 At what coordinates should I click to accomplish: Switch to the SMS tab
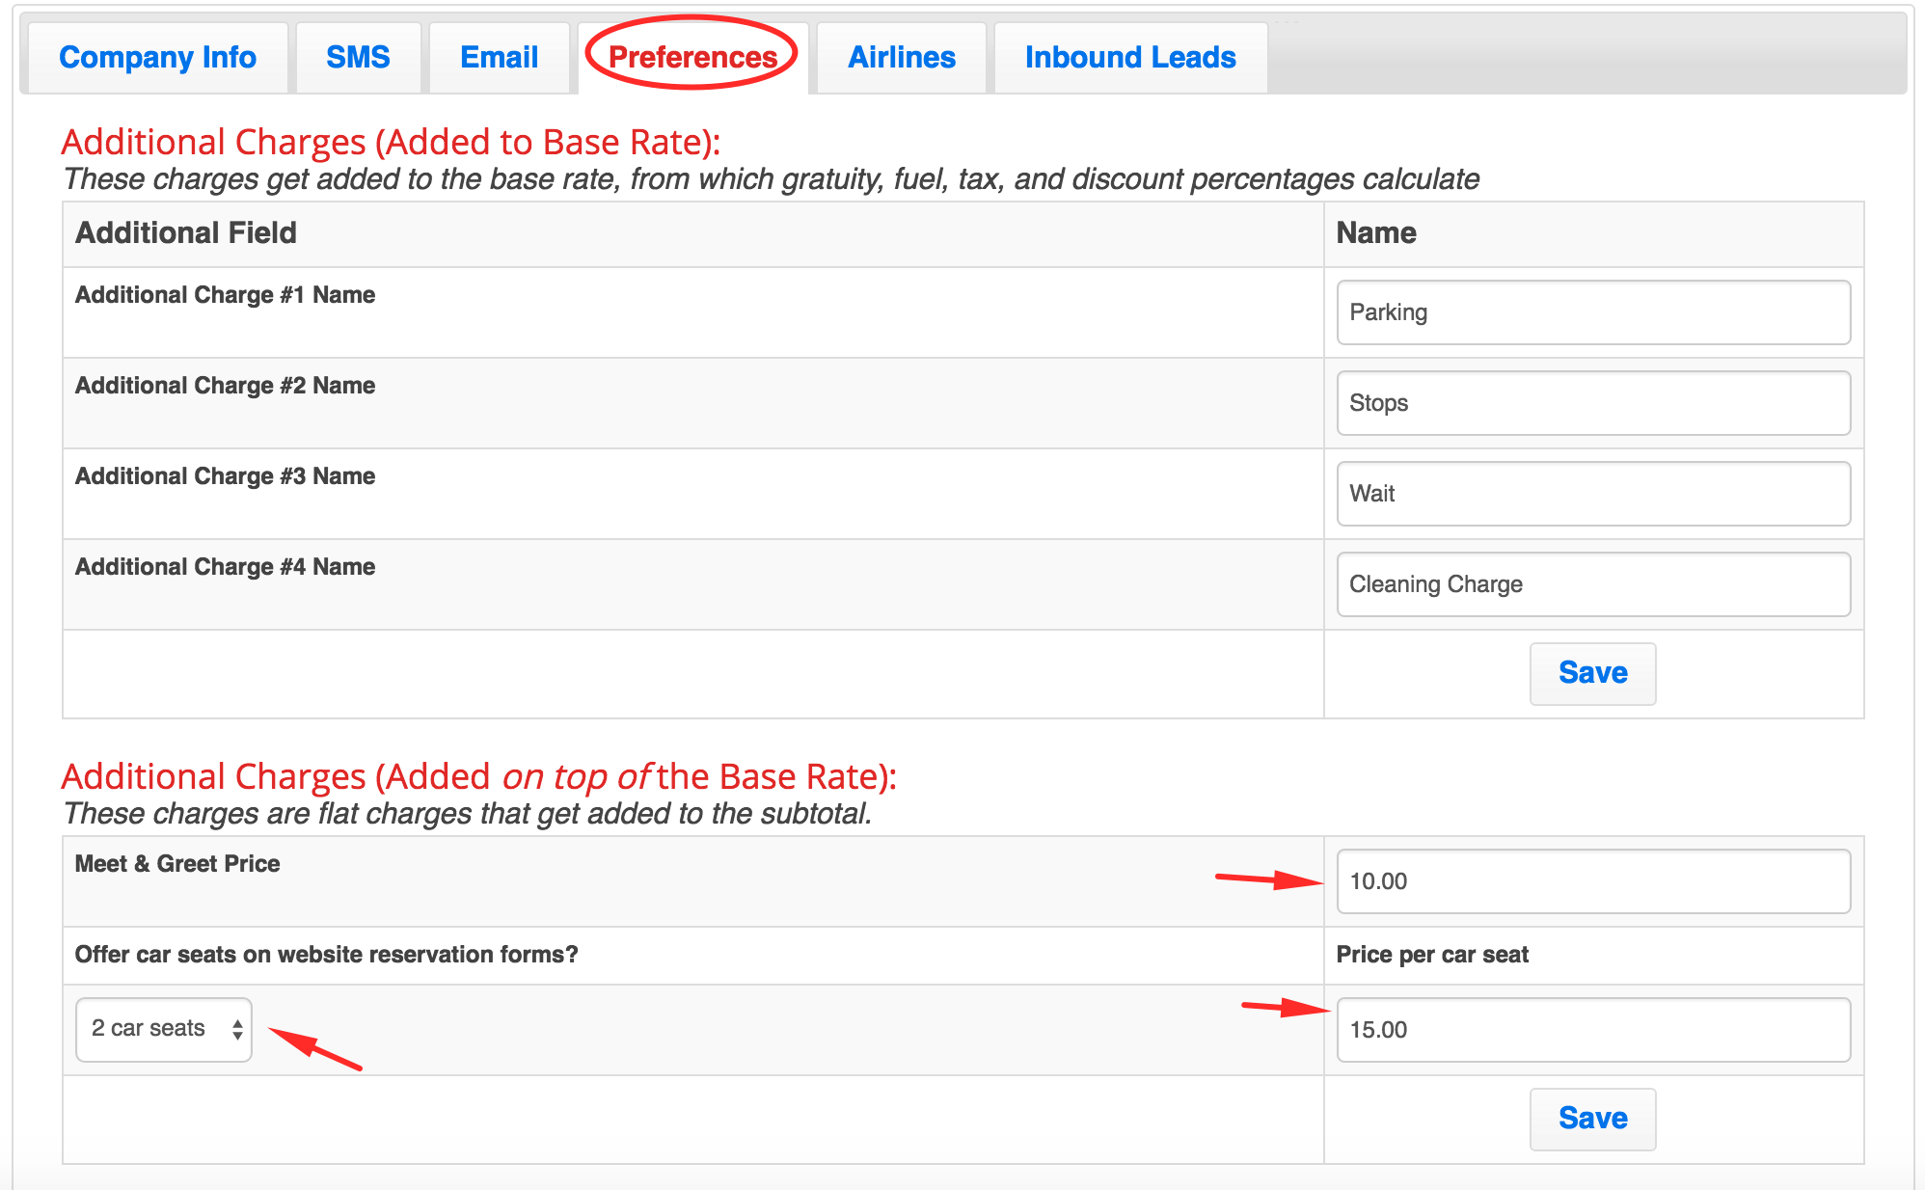[358, 58]
